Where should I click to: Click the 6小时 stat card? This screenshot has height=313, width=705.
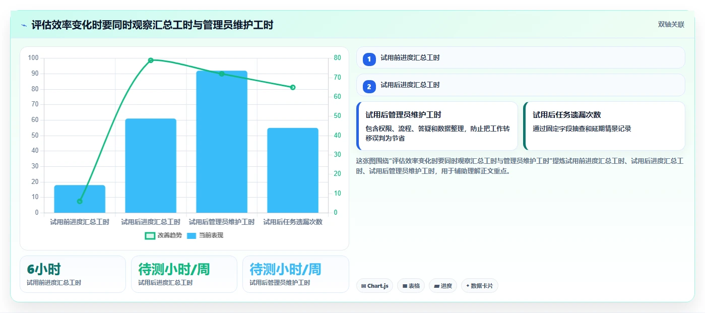(x=73, y=274)
